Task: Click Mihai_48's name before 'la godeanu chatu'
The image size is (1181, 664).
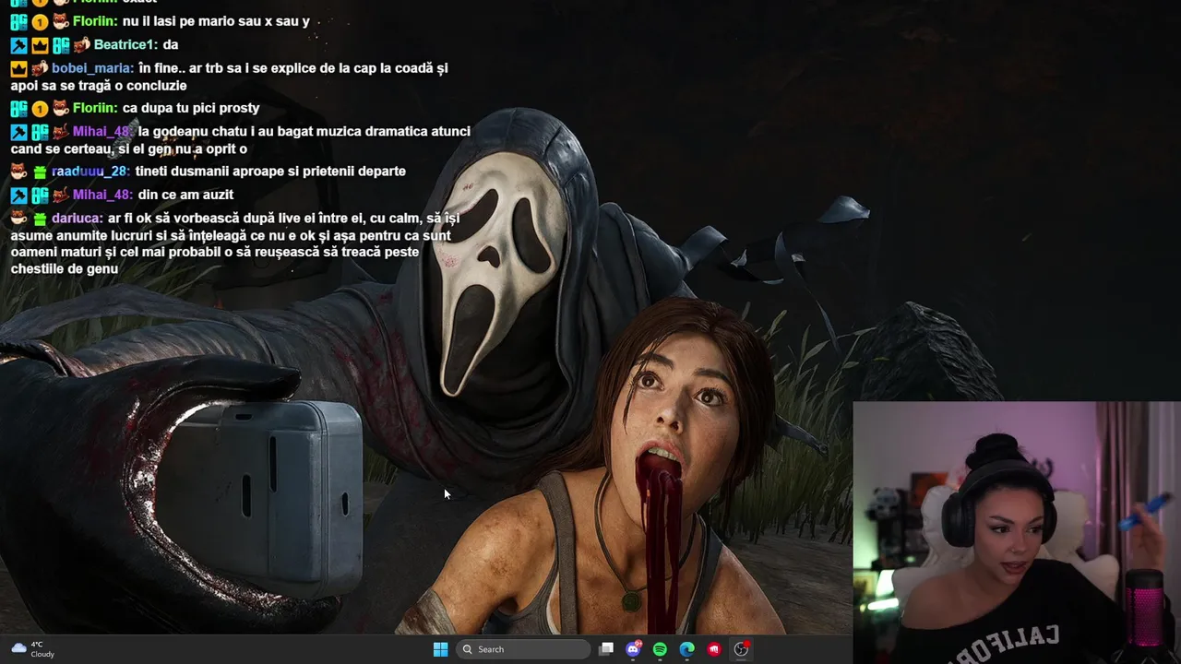Action: pos(101,132)
